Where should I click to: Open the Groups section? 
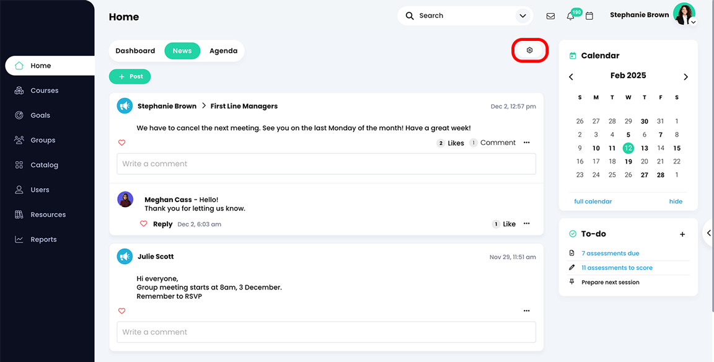tap(43, 139)
